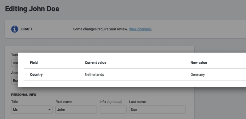This screenshot has width=246, height=119.
Task: Click the blue info icon beside DRAFT
Action: 14,29
